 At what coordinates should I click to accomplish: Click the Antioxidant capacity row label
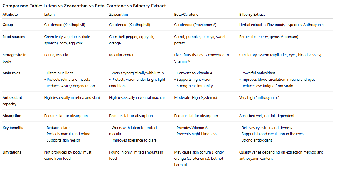coord(12,101)
